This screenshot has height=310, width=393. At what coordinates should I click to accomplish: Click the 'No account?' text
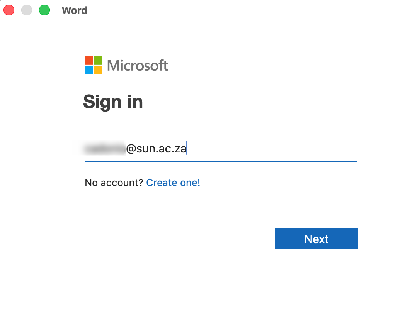[114, 183]
